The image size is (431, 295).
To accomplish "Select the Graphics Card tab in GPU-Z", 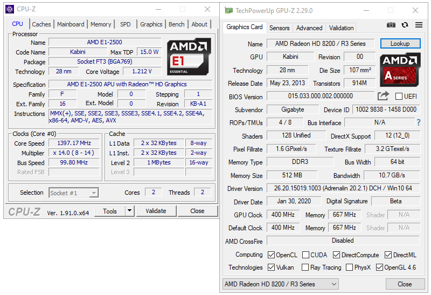I will (x=245, y=27).
